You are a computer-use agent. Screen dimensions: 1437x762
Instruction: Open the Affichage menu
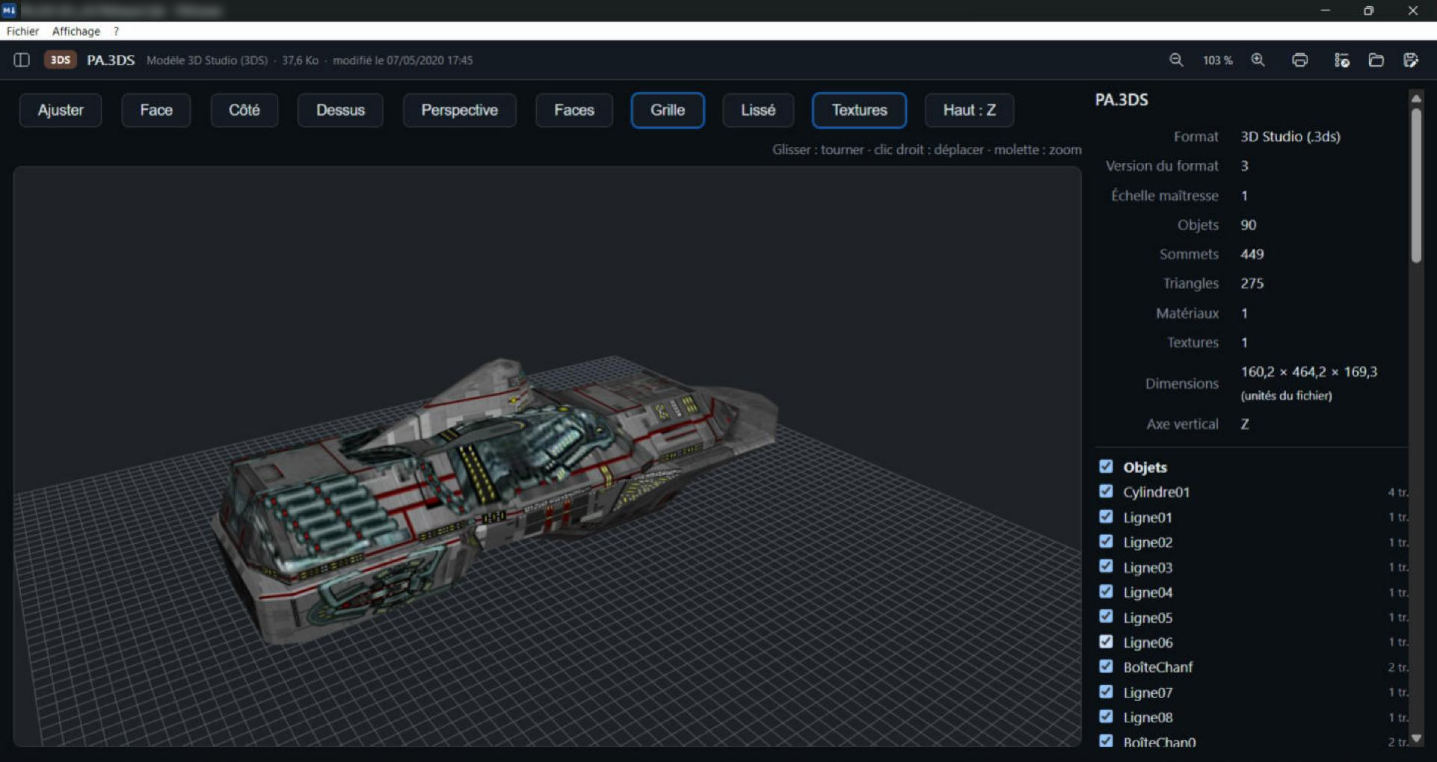(76, 31)
